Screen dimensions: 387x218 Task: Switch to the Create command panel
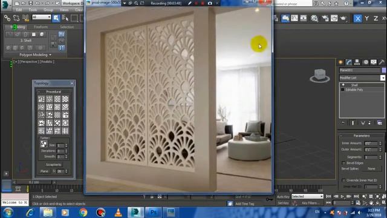click(340, 62)
